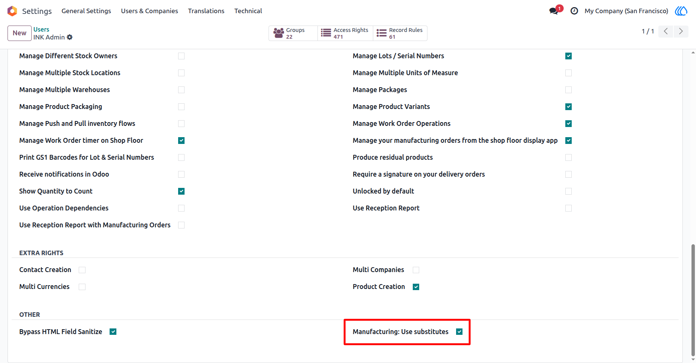696x363 pixels.
Task: Click the New button
Action: (x=20, y=33)
